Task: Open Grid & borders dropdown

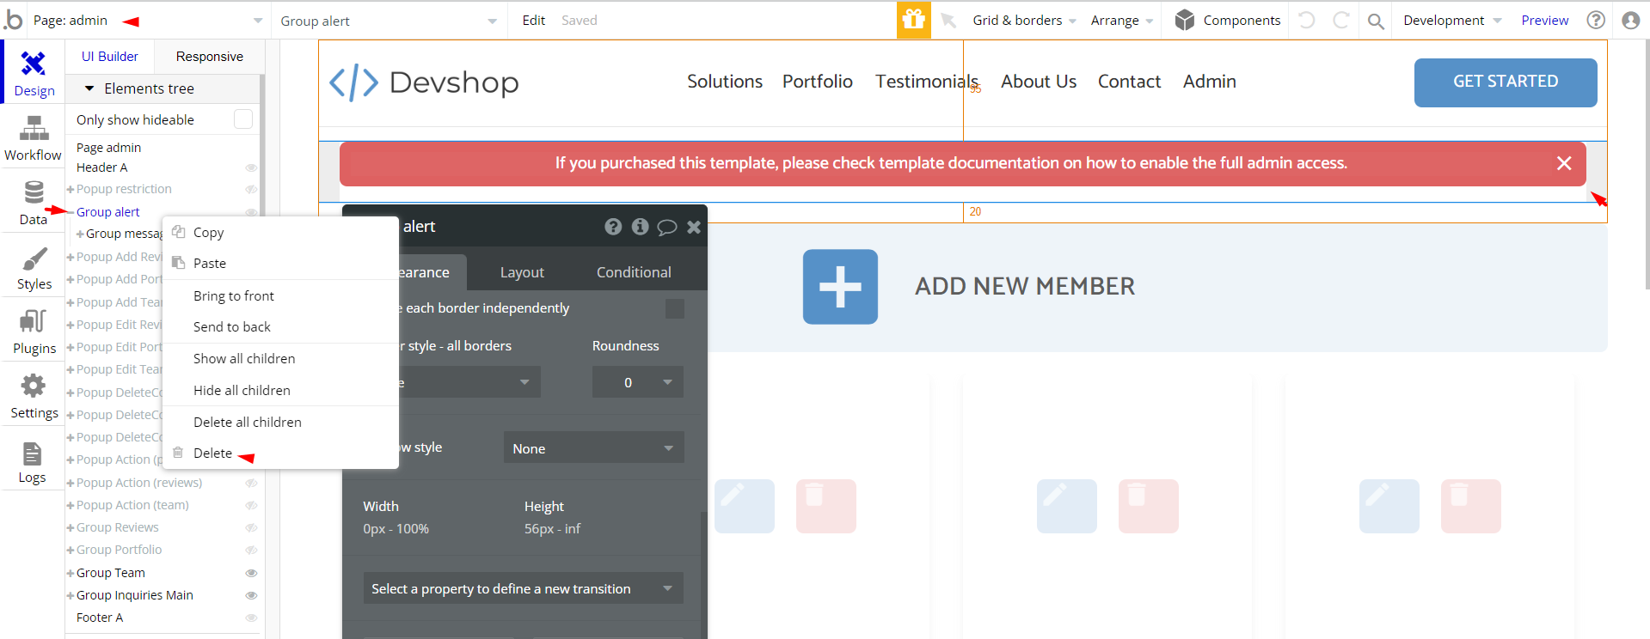Action: (x=1024, y=21)
